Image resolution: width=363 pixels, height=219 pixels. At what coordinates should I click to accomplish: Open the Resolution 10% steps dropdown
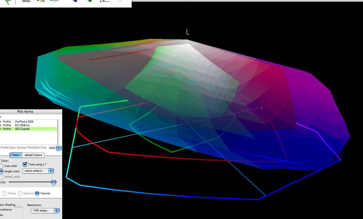[45, 210]
